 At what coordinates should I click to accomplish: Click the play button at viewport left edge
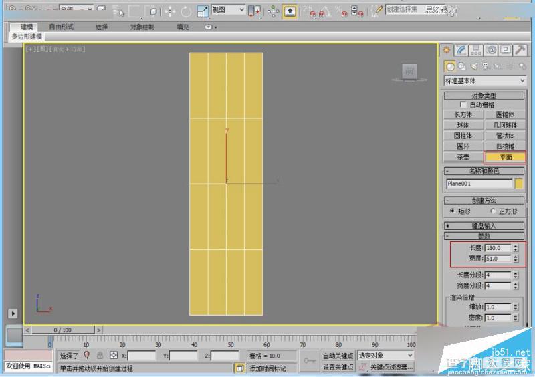[13, 313]
